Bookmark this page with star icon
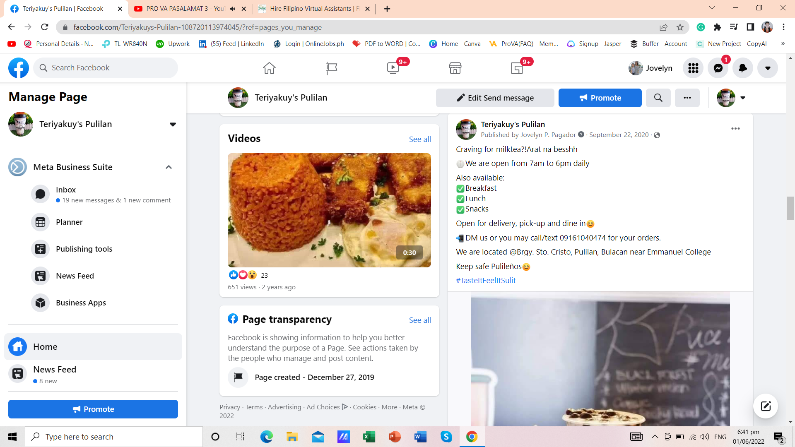This screenshot has height=447, width=795. [x=680, y=27]
